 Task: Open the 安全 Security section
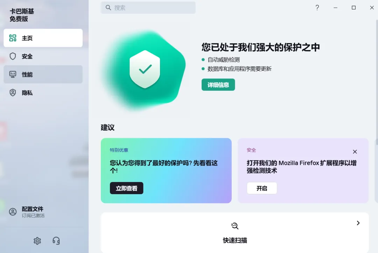[x=43, y=56]
